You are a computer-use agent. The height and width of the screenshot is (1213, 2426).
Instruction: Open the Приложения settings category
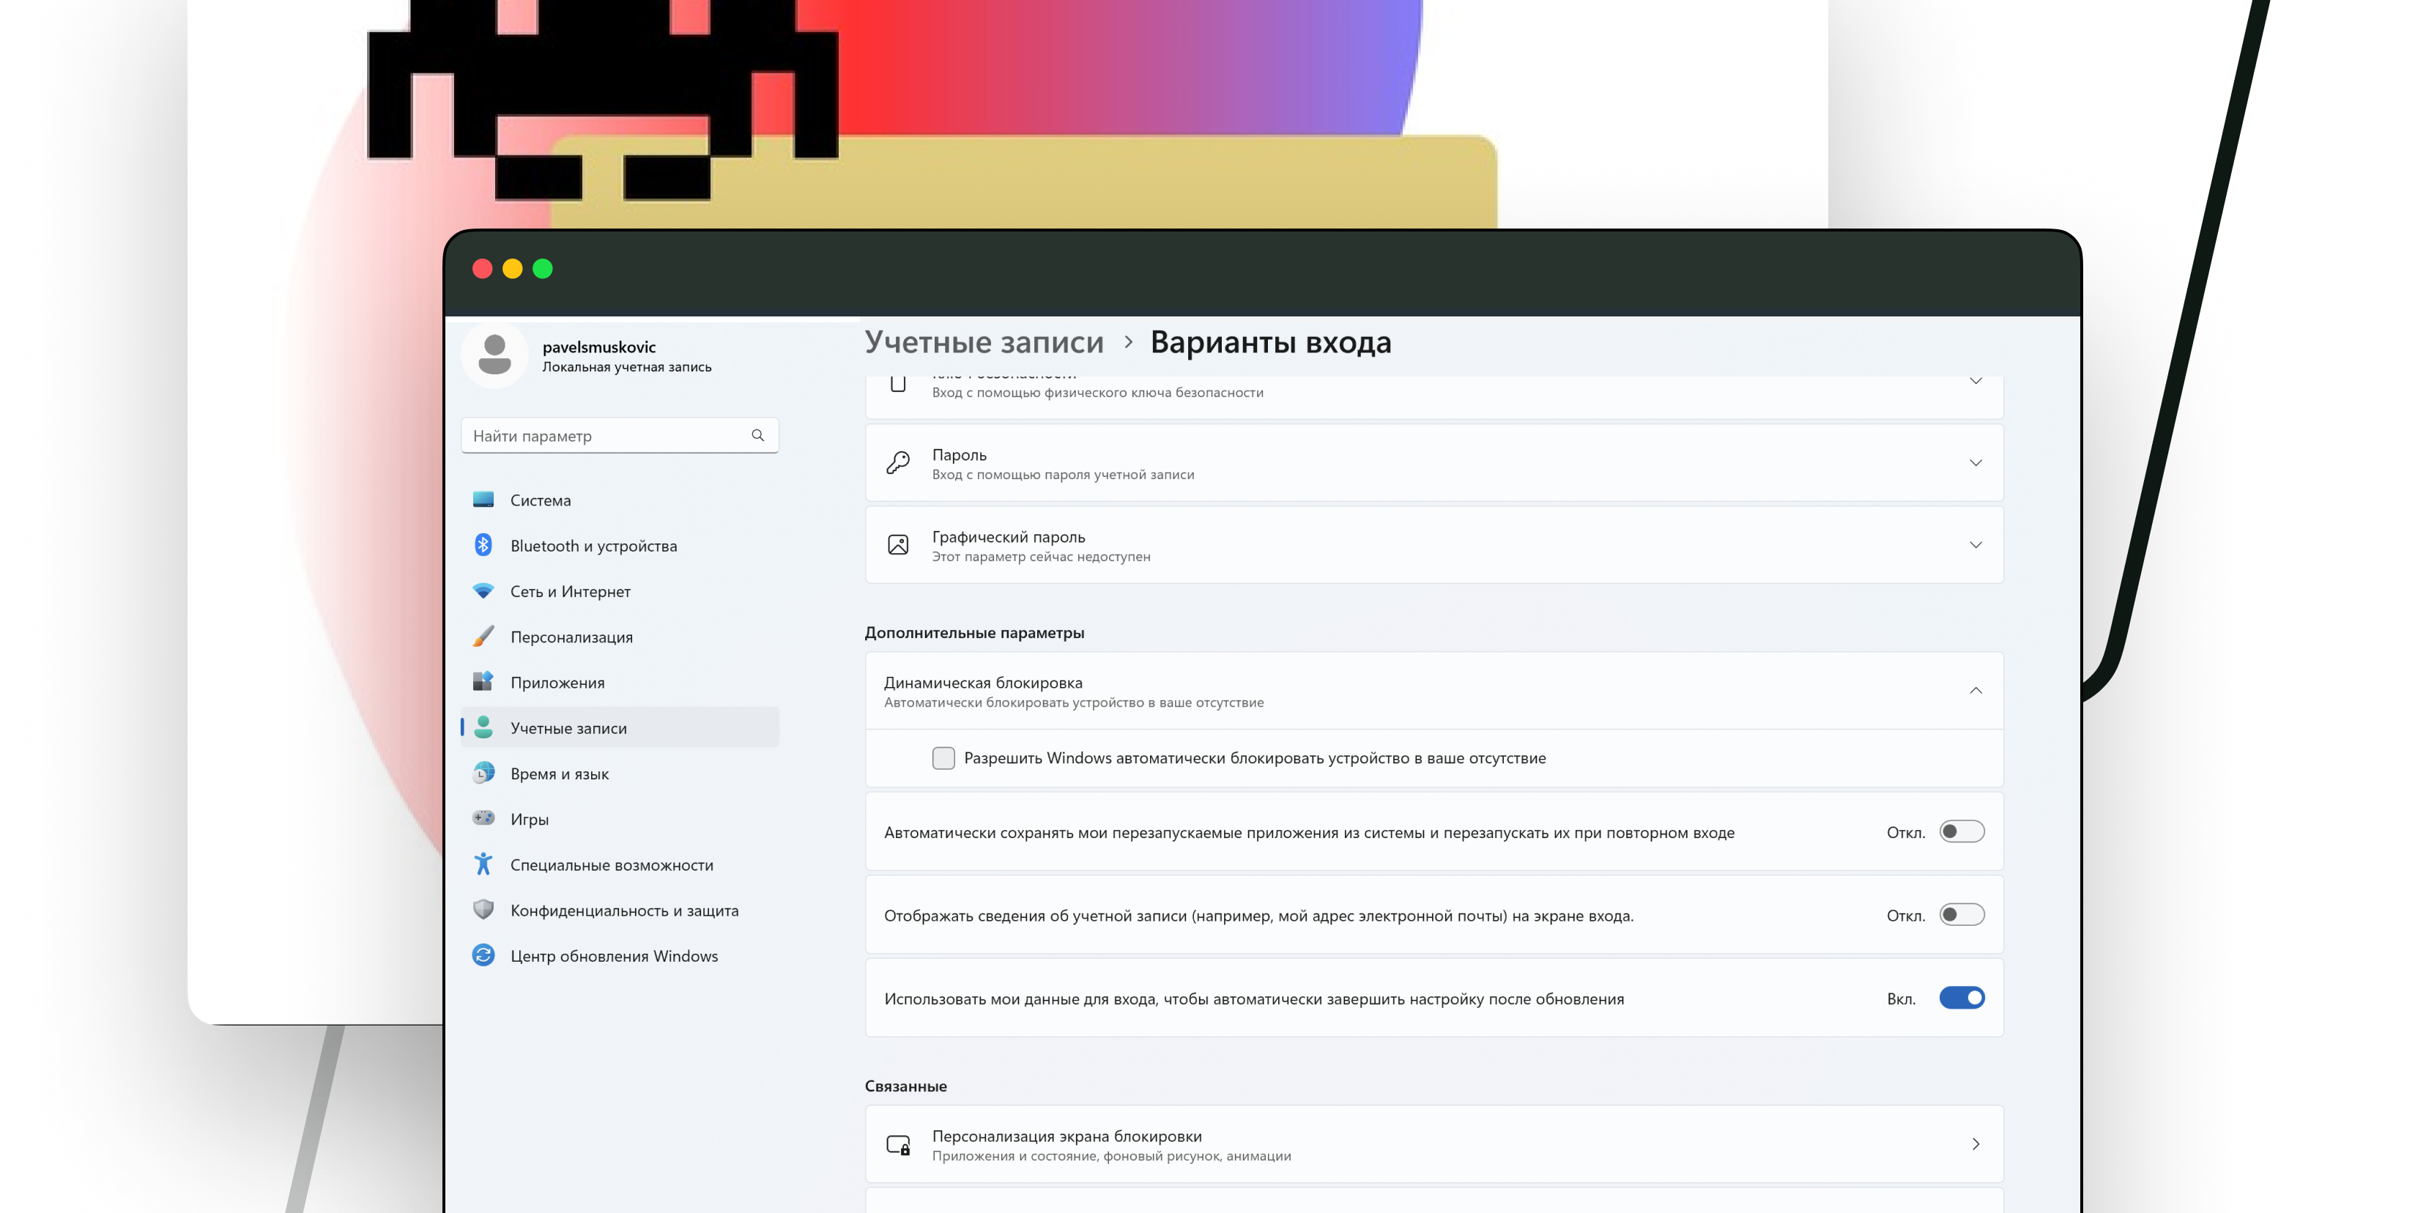557,683
